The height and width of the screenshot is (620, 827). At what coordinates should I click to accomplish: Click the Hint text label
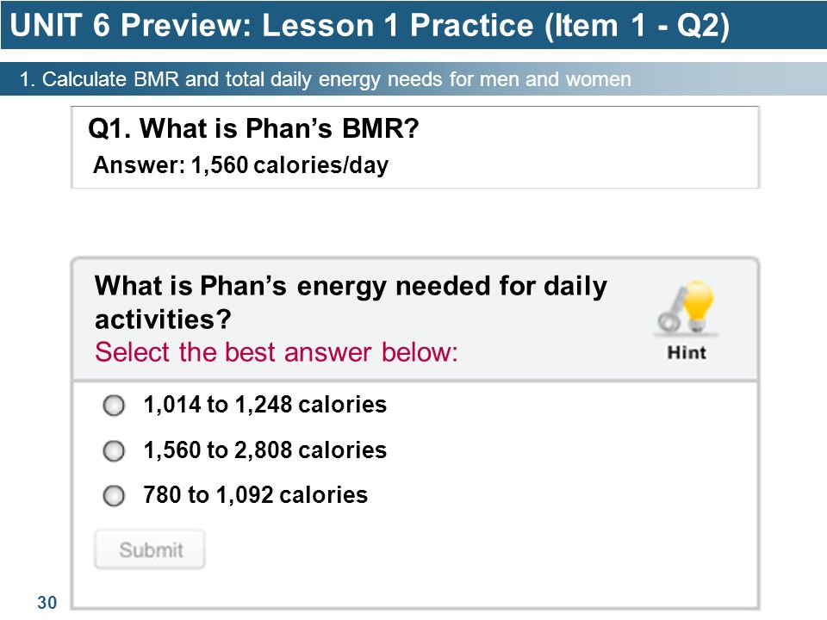(x=687, y=352)
